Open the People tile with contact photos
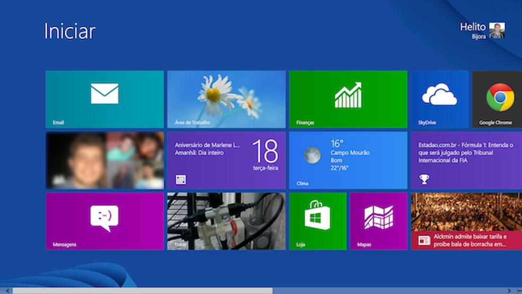Image resolution: width=522 pixels, height=294 pixels. pos(105,160)
